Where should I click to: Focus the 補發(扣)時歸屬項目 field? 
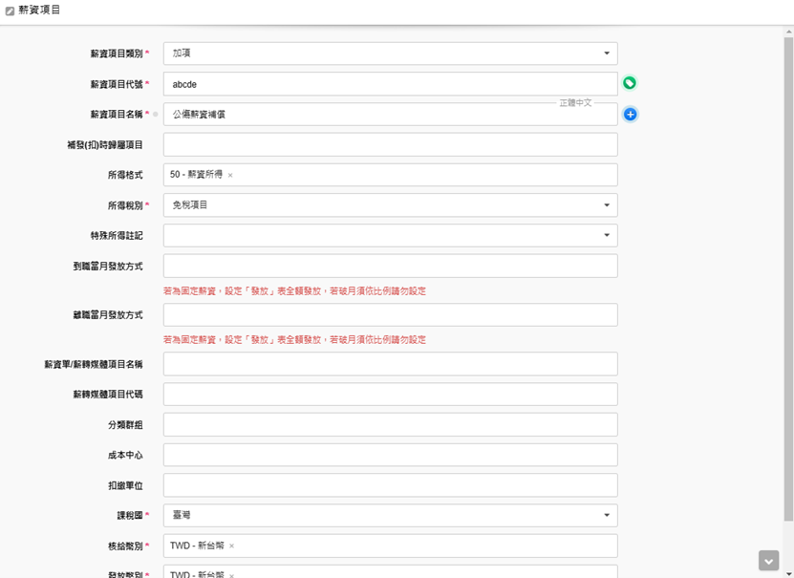(x=390, y=145)
